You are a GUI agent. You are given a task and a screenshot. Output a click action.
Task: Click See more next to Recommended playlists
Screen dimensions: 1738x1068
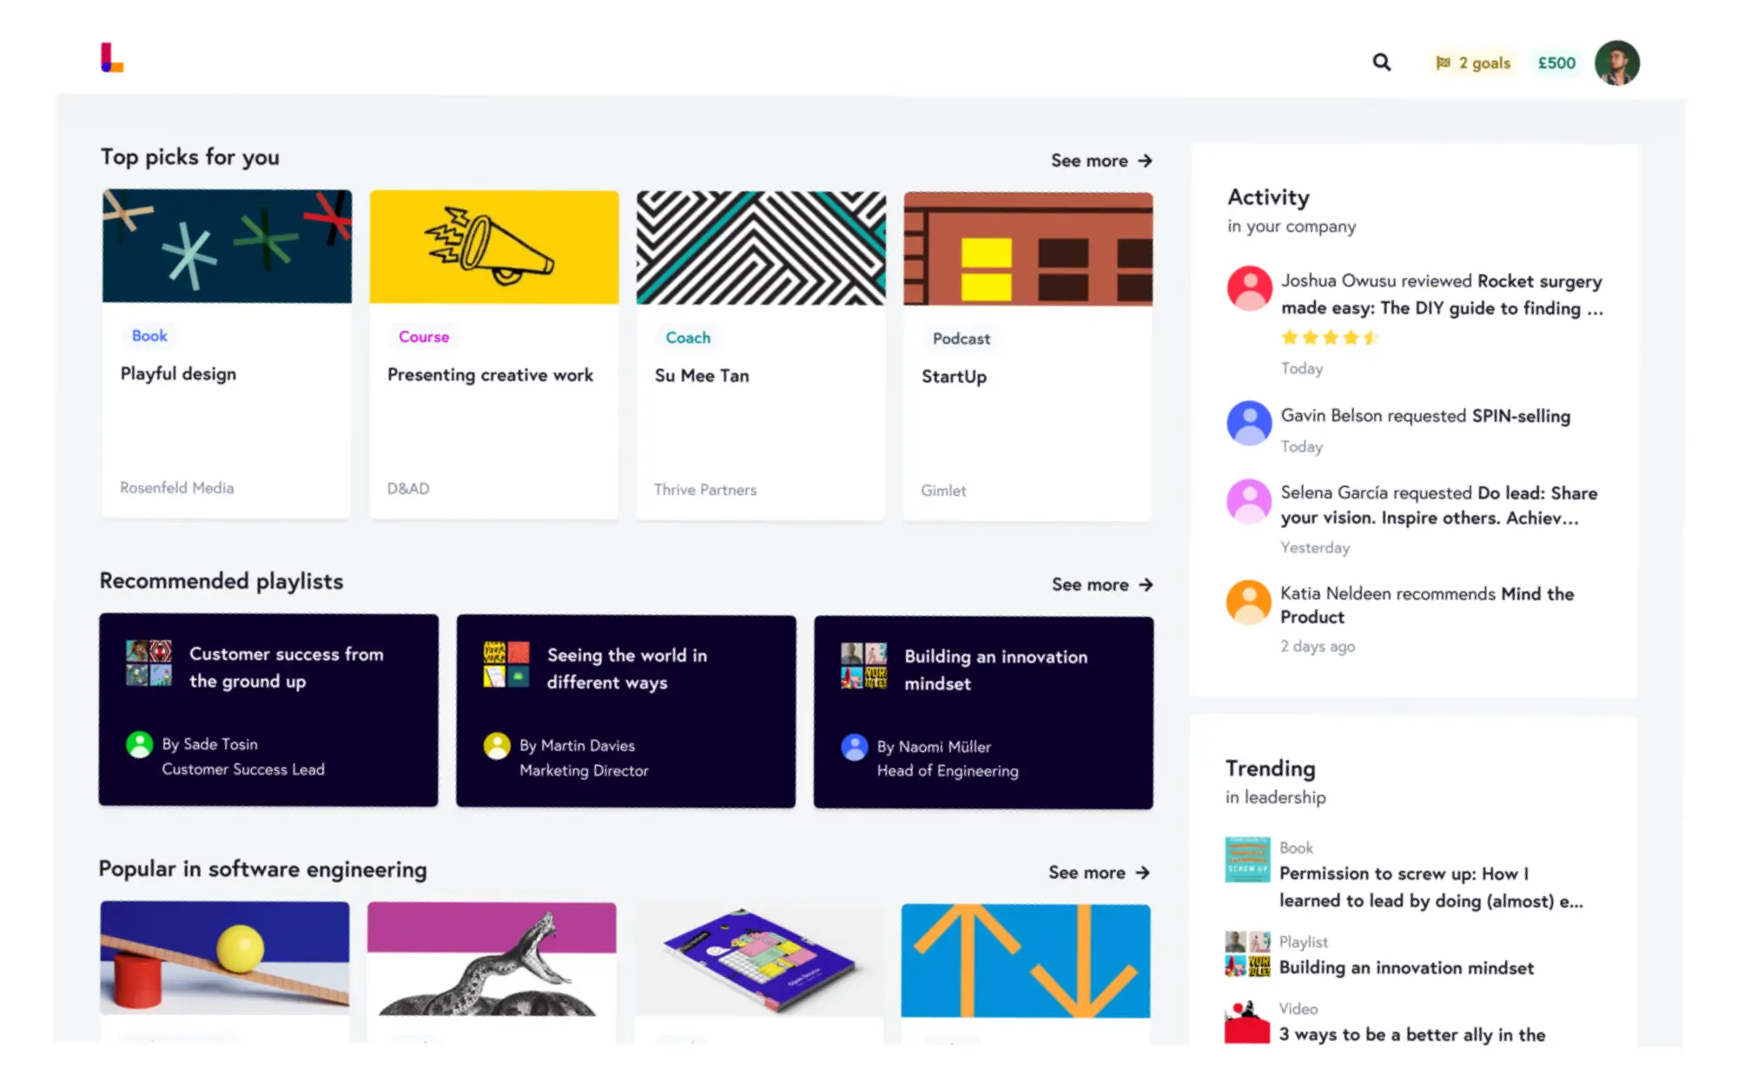point(1102,583)
